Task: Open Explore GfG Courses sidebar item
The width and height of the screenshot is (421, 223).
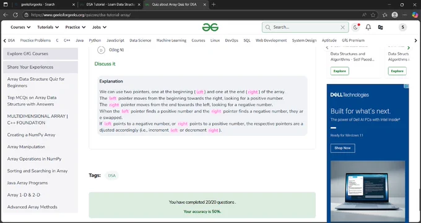Action: (x=40, y=54)
